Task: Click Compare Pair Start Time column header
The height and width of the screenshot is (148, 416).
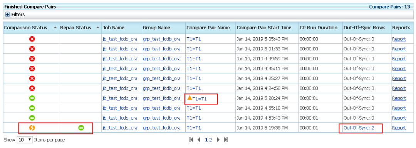Action: tap(264, 28)
